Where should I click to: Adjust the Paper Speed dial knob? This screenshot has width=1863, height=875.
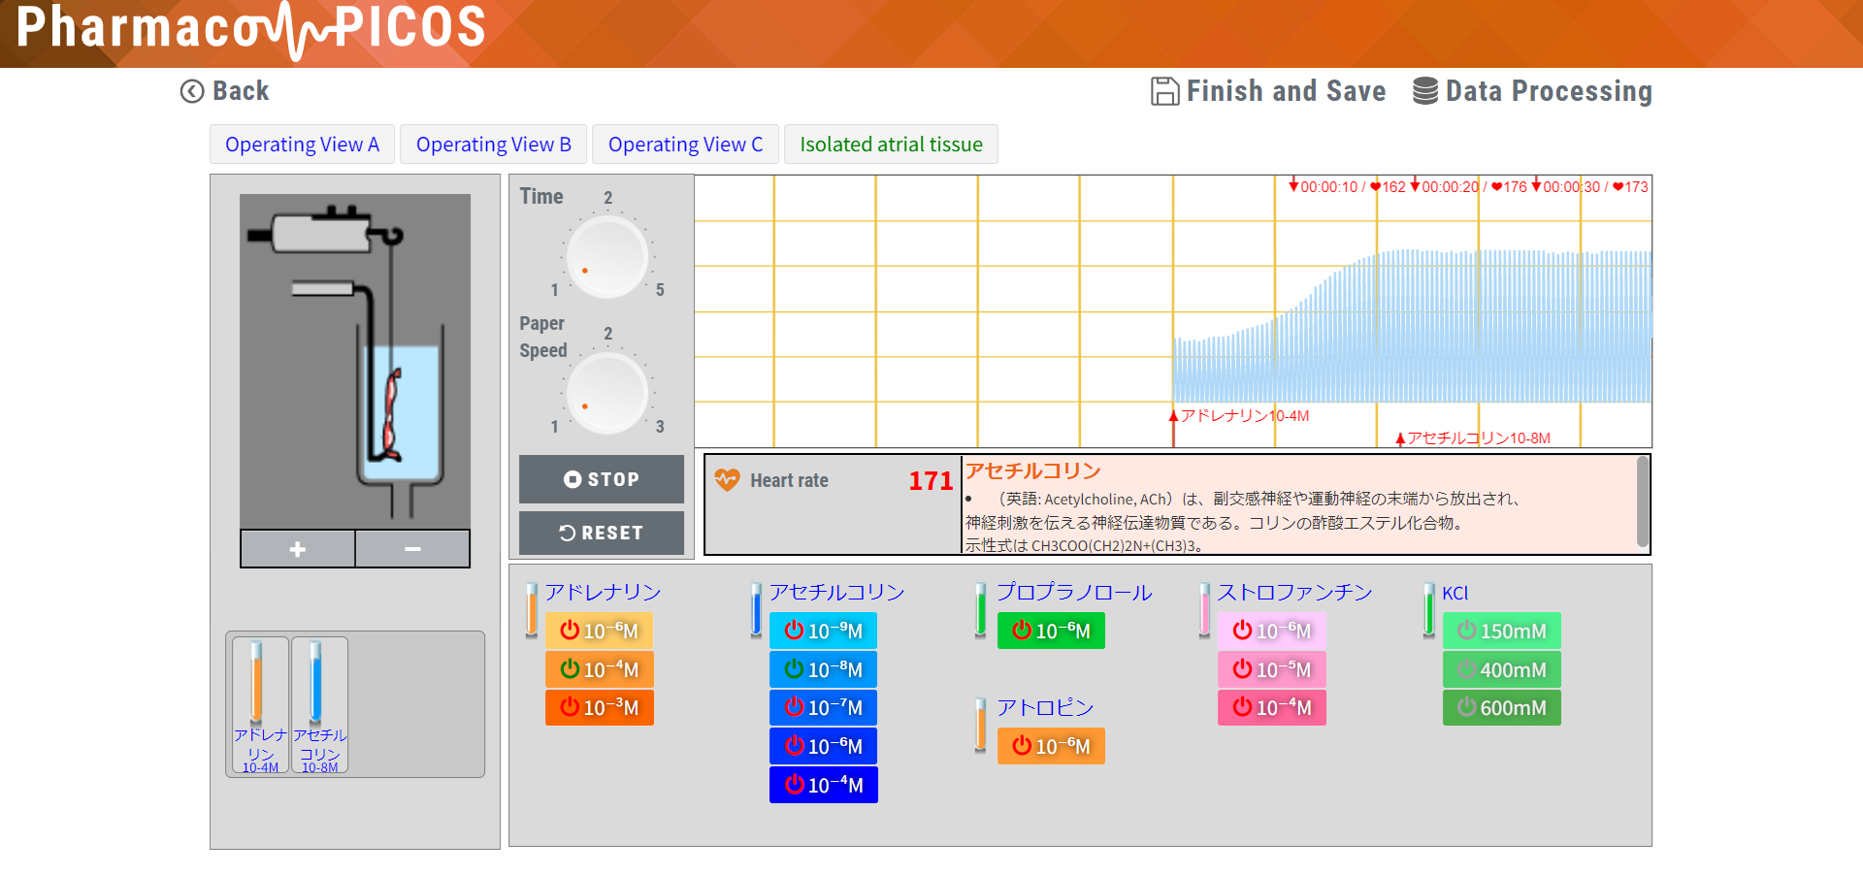click(x=607, y=393)
